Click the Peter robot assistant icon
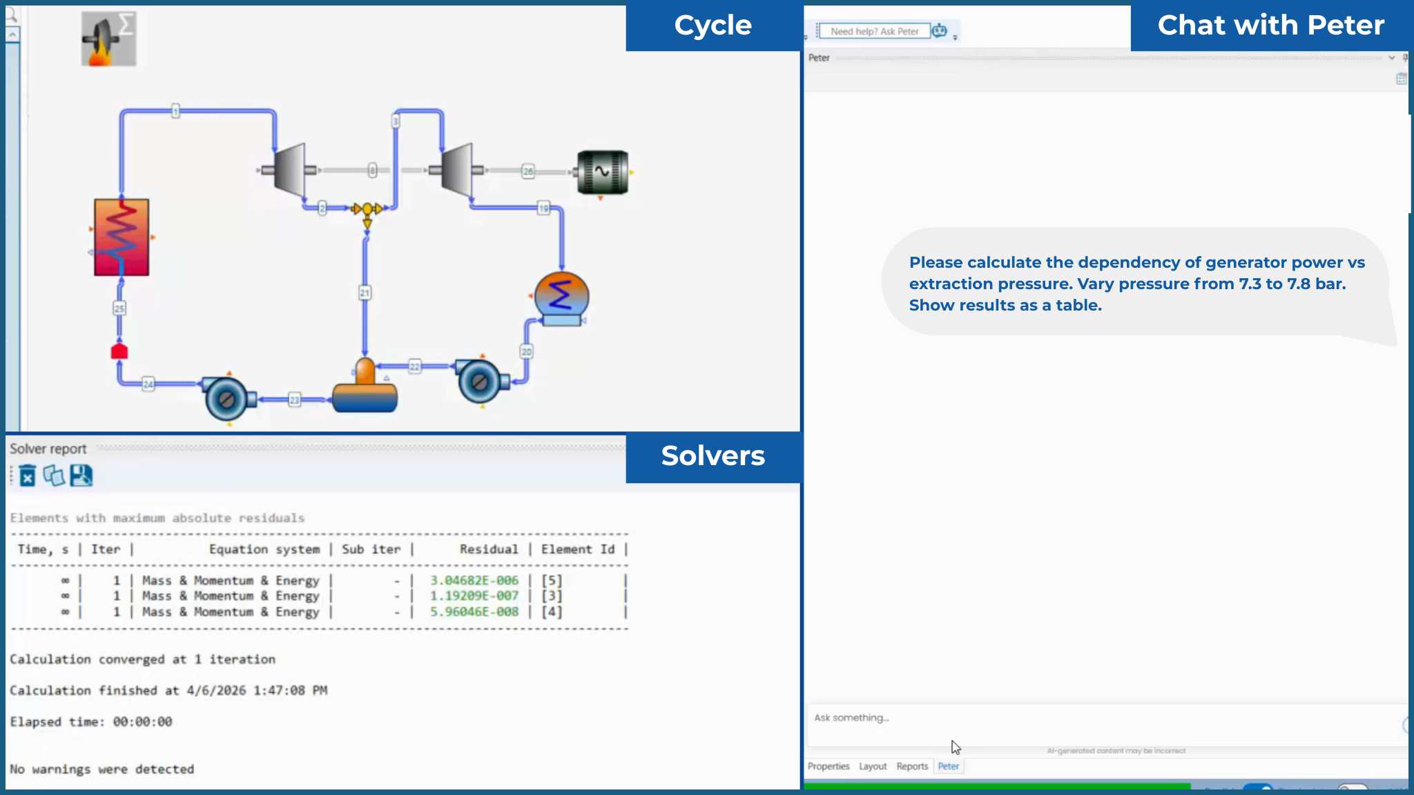Screen dimensions: 1414x795 coord(939,31)
